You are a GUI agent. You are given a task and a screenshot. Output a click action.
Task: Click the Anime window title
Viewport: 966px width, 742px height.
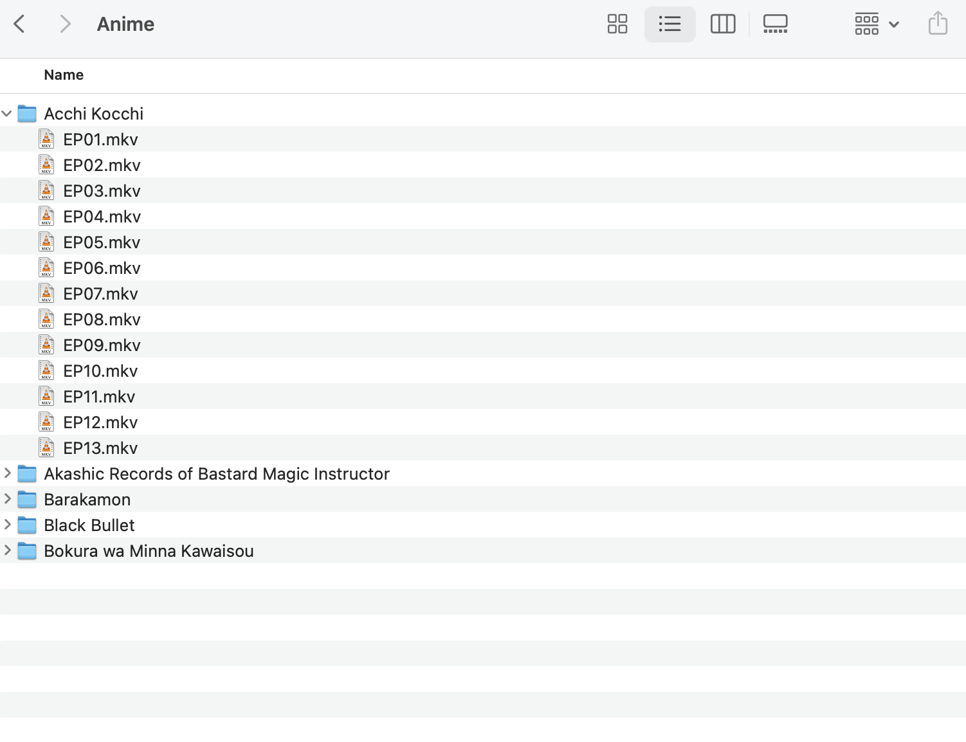(x=125, y=24)
